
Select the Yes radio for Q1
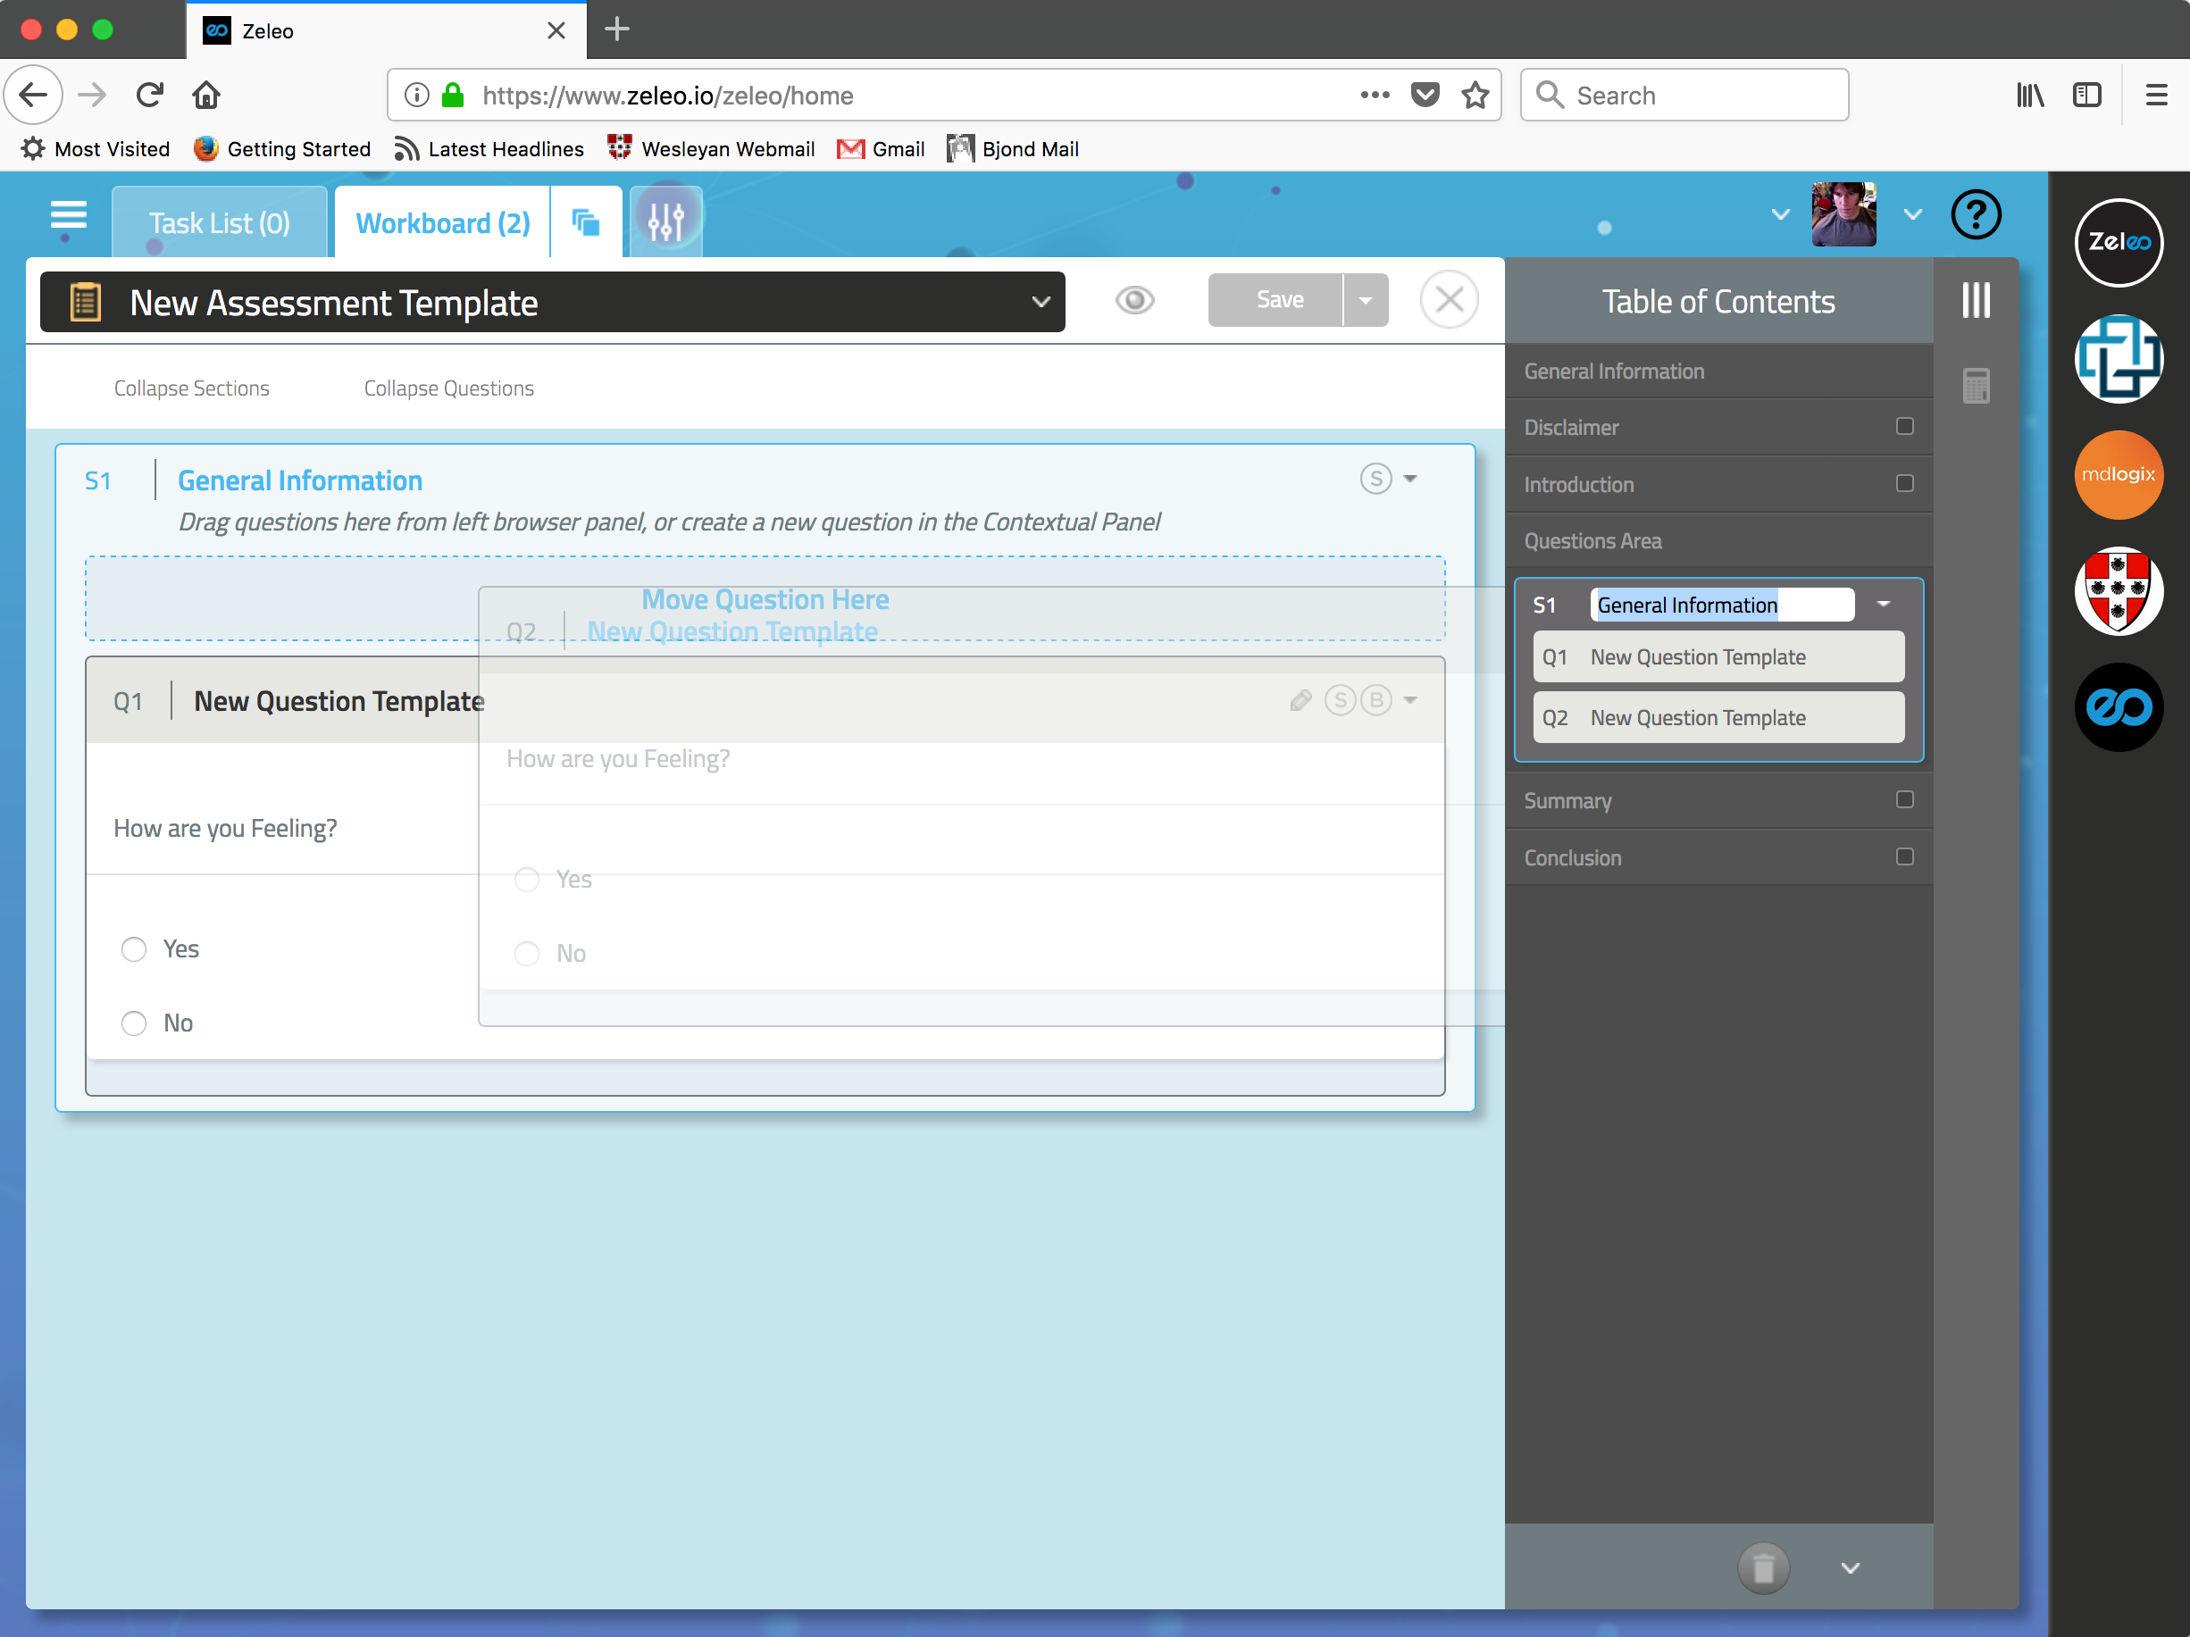(x=134, y=949)
